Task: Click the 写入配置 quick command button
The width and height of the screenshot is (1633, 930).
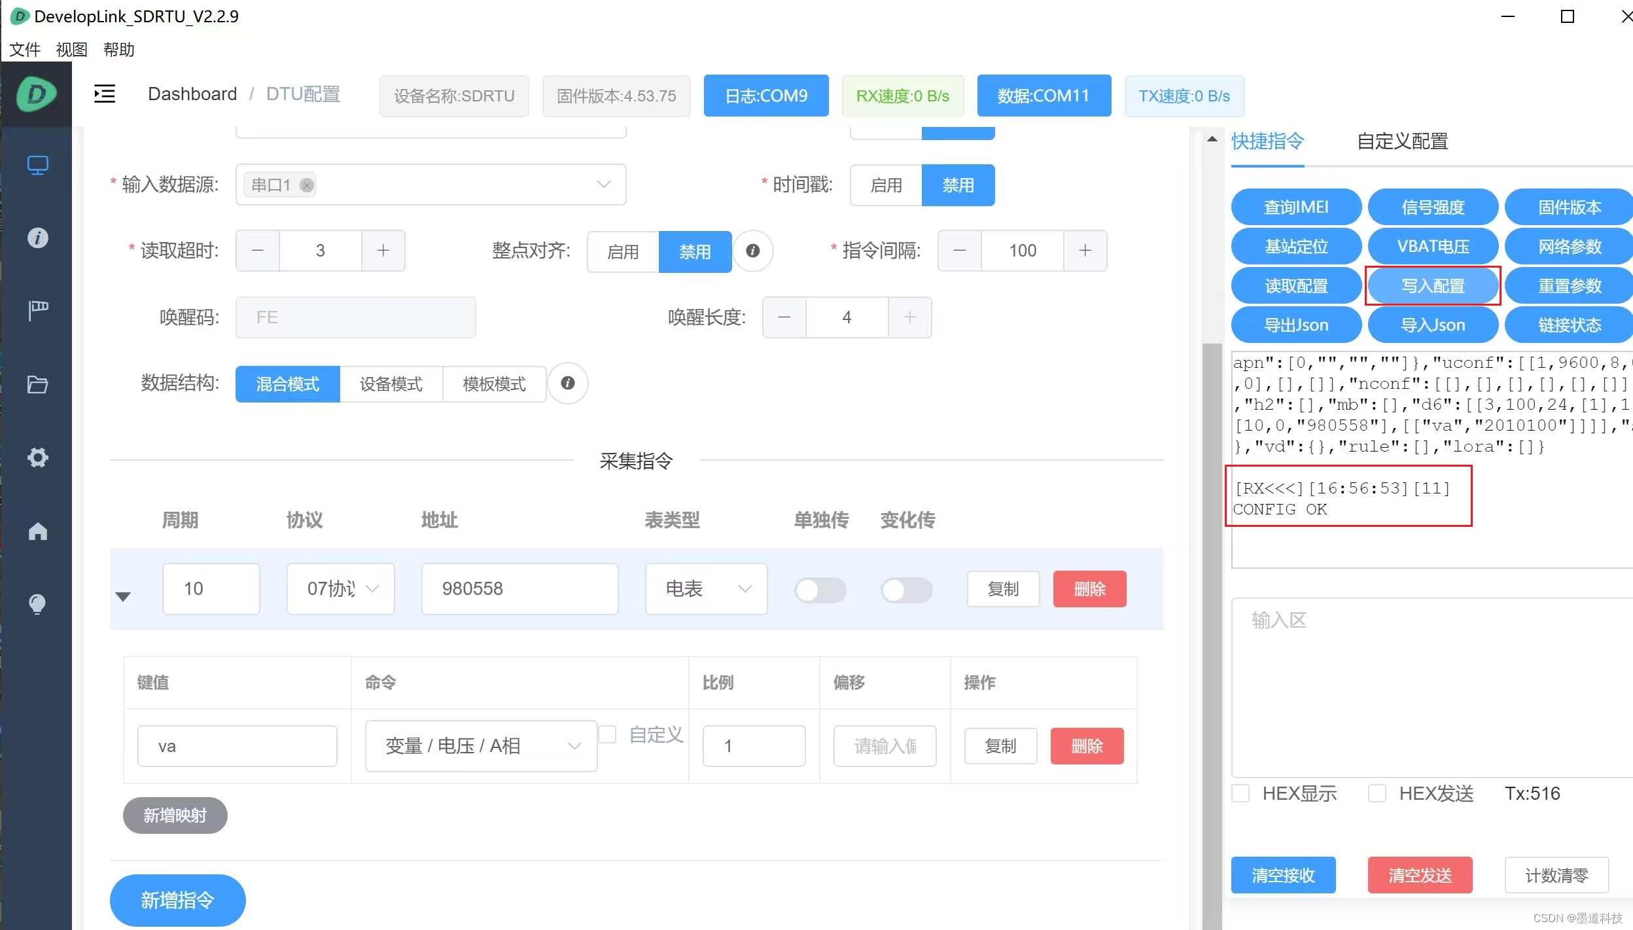Action: point(1432,285)
